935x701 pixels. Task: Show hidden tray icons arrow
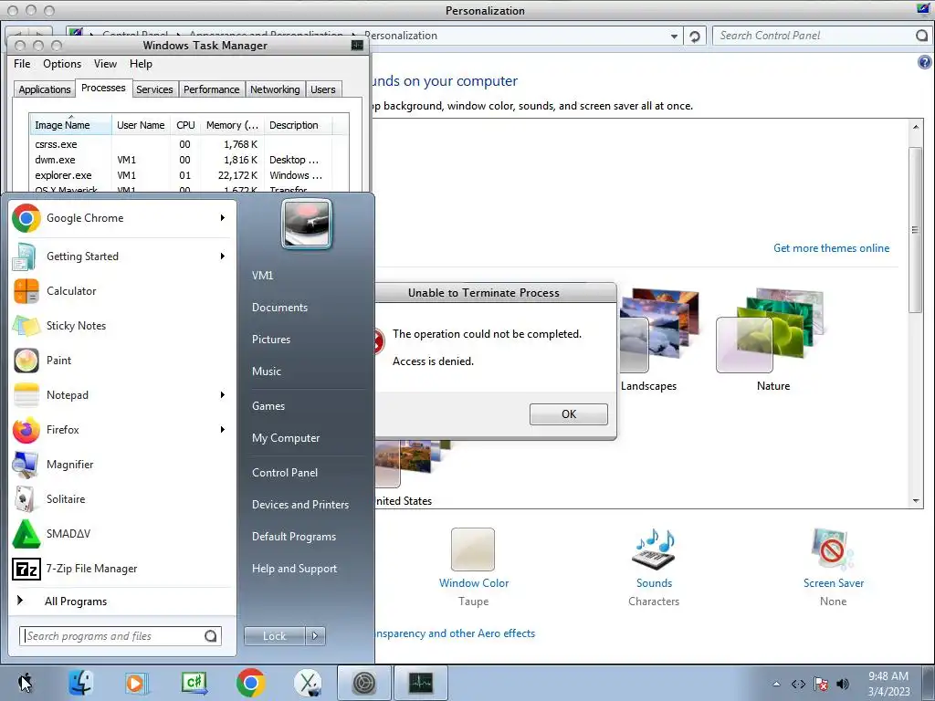click(776, 684)
